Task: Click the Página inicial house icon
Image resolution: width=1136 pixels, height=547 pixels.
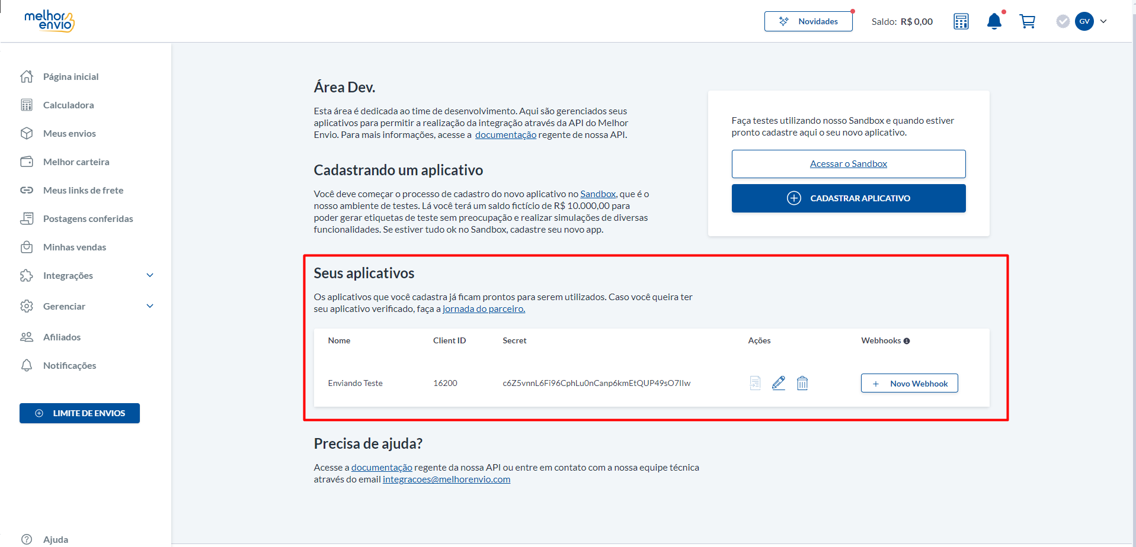Action: [x=27, y=76]
